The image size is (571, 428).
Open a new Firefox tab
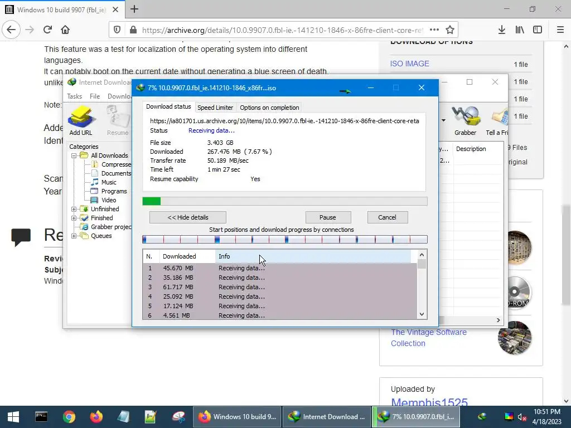pos(134,9)
